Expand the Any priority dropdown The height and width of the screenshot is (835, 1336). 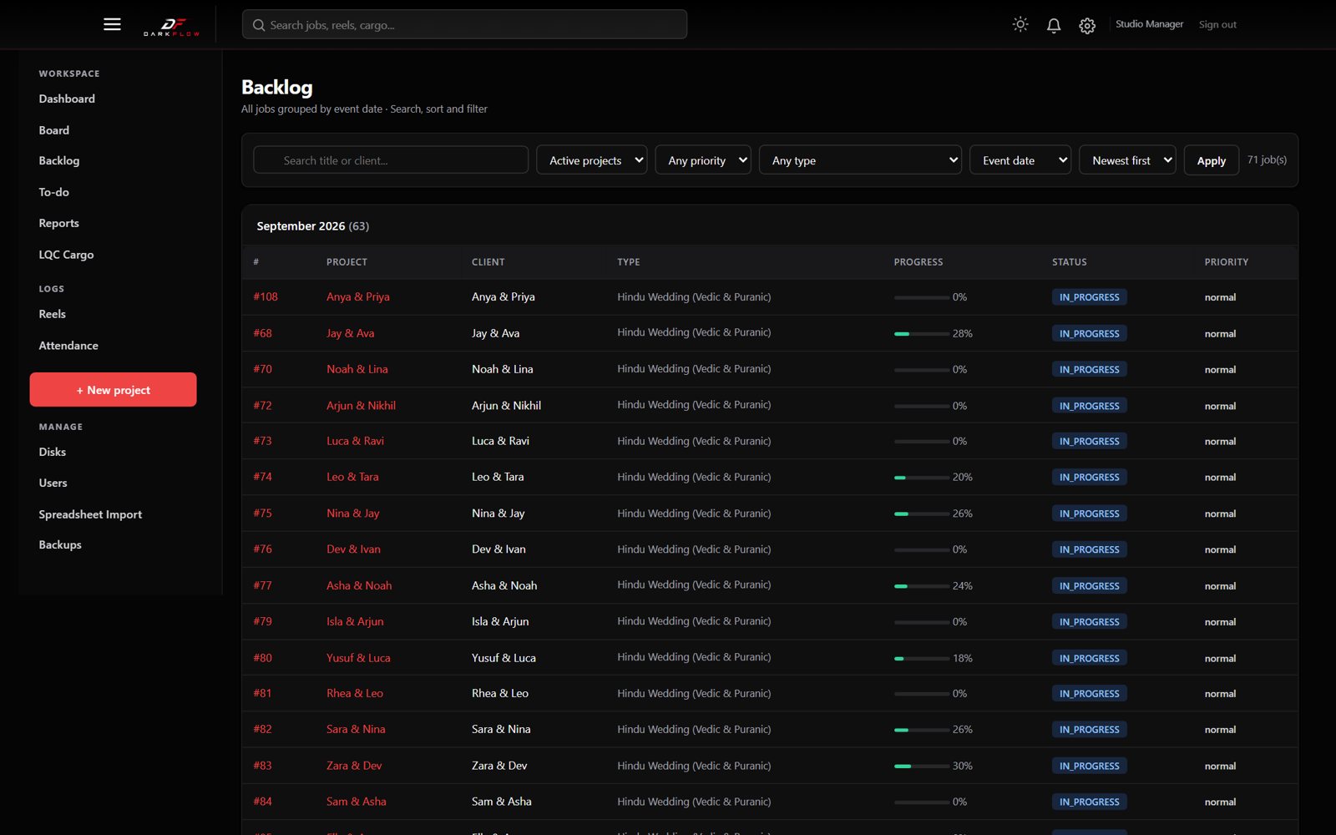(x=703, y=159)
